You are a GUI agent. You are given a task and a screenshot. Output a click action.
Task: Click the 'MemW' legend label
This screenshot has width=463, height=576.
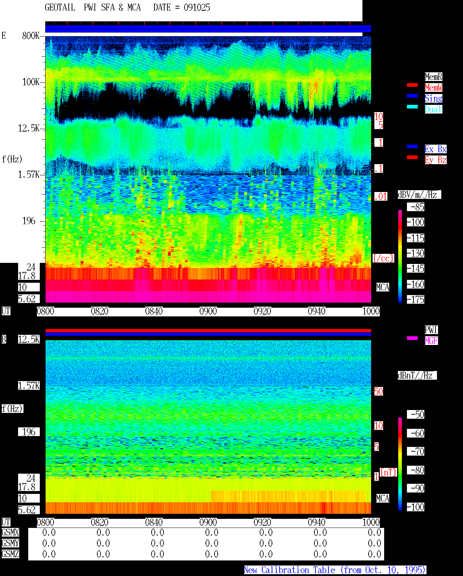pyautogui.click(x=433, y=88)
